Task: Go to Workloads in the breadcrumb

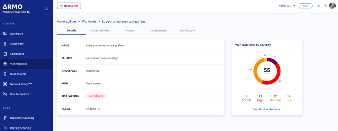Action: pos(89,21)
